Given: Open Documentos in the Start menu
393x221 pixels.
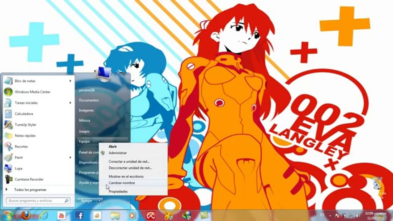Looking at the screenshot, I should click(x=89, y=100).
